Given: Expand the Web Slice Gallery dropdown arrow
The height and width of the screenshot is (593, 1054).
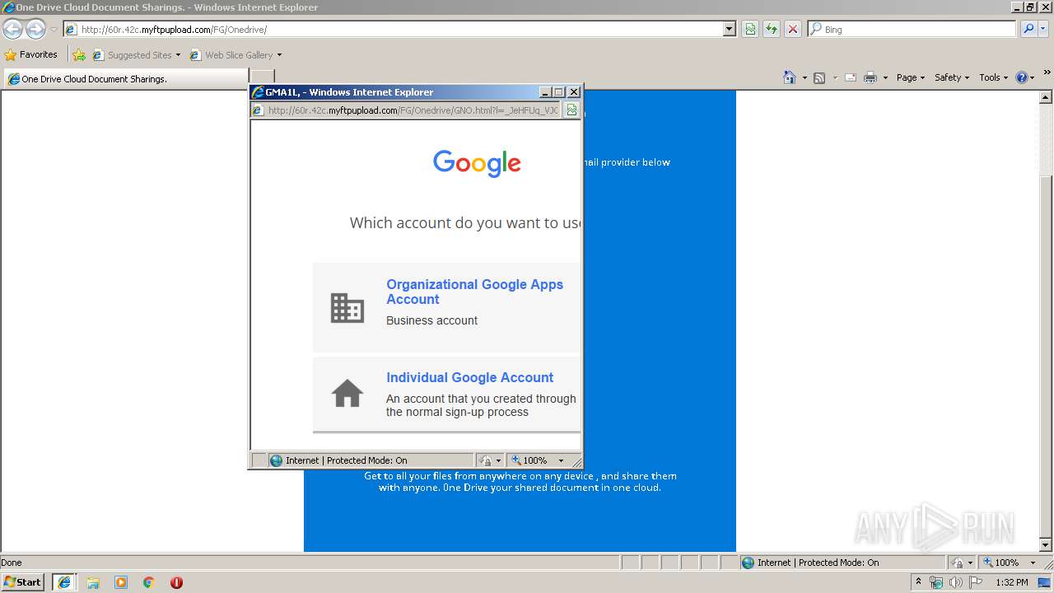Looking at the screenshot, I should tap(279, 55).
